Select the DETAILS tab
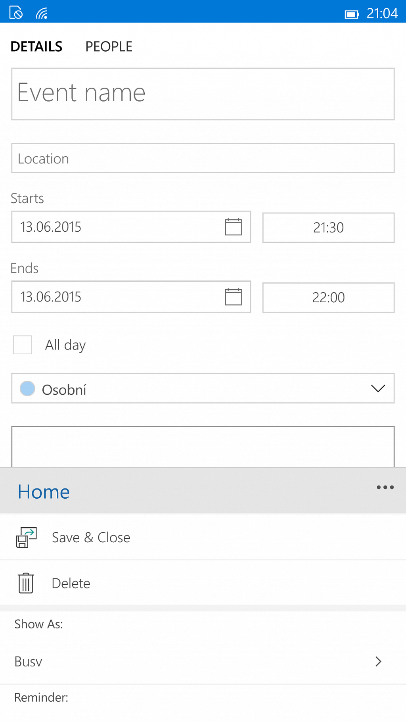The width and height of the screenshot is (406, 722). coord(36,46)
